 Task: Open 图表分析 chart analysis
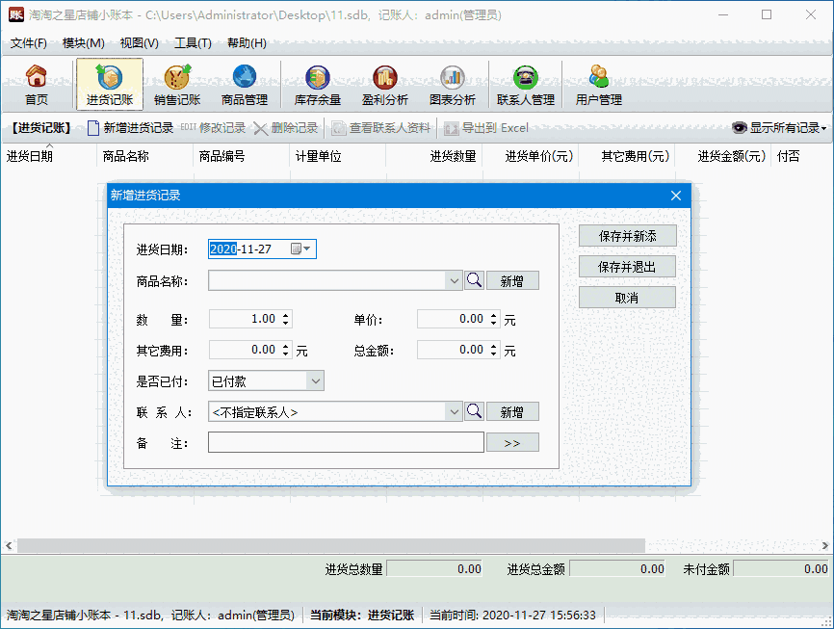coord(453,84)
